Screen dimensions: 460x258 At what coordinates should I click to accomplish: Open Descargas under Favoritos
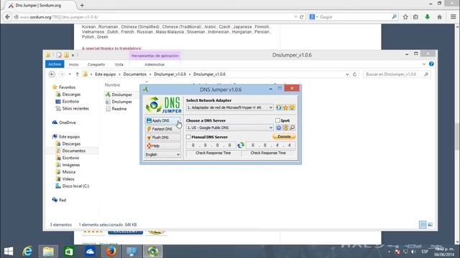(71, 94)
